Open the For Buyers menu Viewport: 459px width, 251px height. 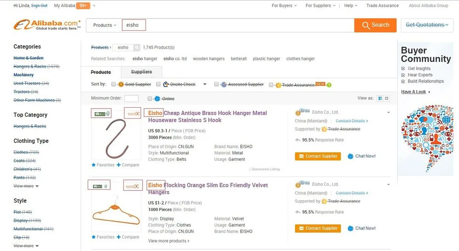pyautogui.click(x=284, y=5)
